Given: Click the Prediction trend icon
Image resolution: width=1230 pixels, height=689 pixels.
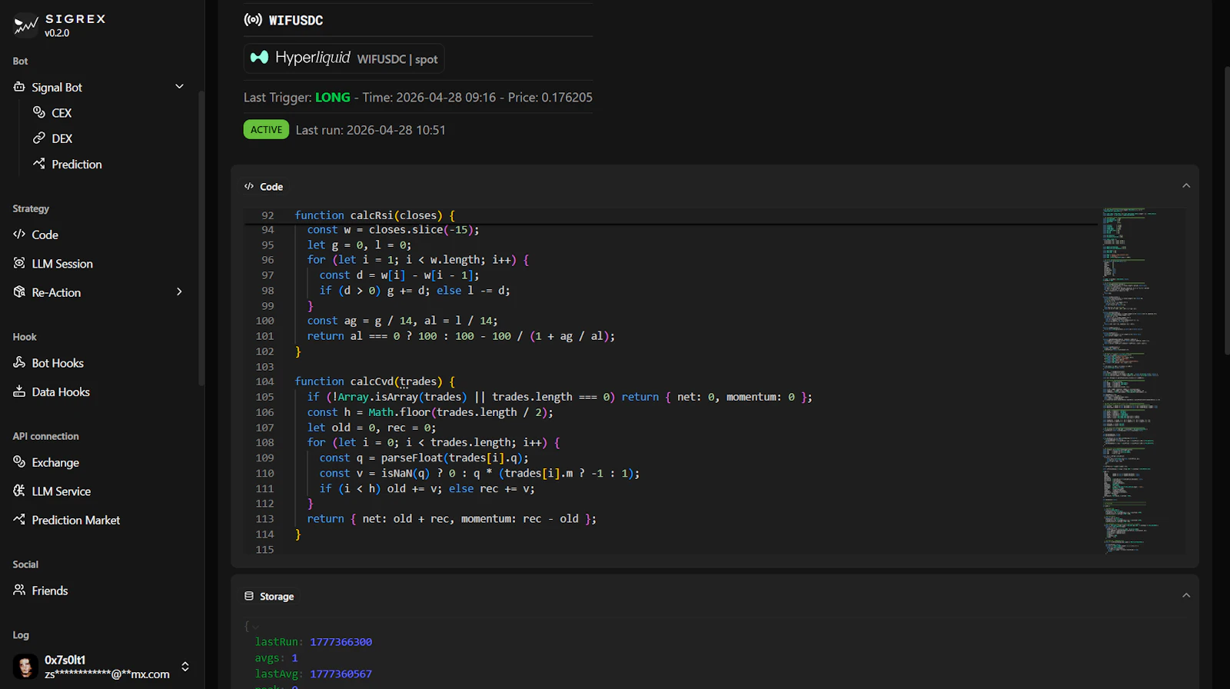Looking at the screenshot, I should click(x=39, y=163).
